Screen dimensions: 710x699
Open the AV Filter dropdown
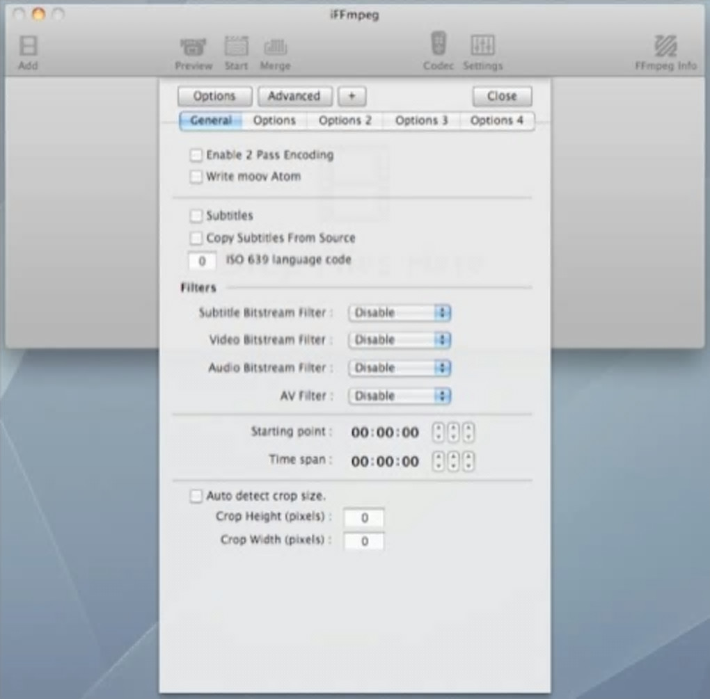400,396
